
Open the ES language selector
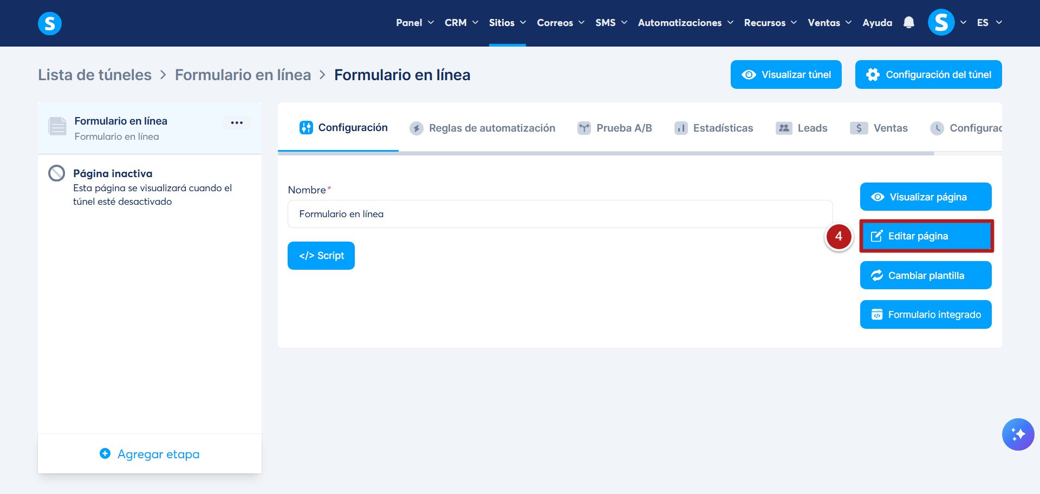[x=990, y=23]
